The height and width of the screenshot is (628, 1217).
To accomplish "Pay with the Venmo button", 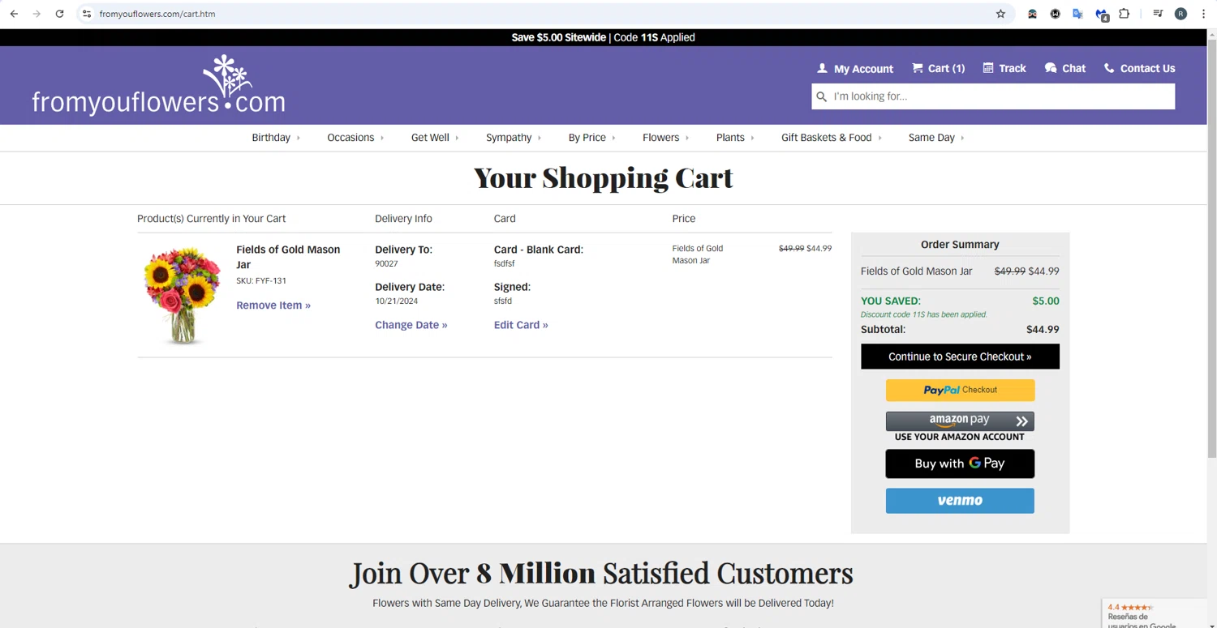I will [x=960, y=501].
